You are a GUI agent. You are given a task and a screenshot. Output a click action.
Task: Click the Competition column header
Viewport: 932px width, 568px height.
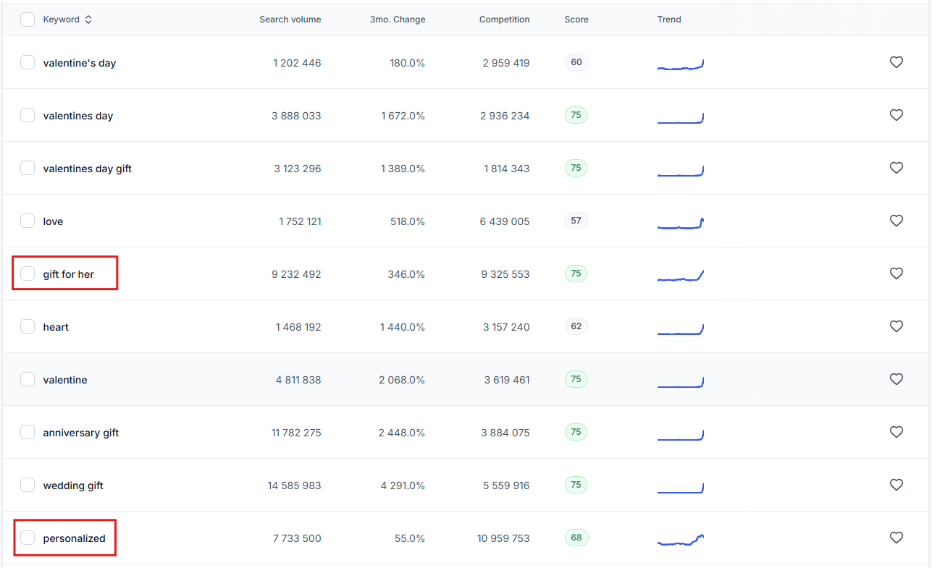(504, 20)
